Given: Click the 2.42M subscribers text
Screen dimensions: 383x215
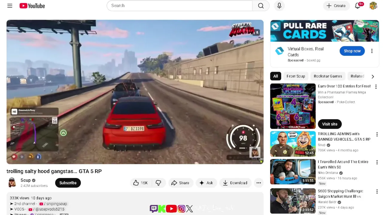Looking at the screenshot, I should 34,186.
